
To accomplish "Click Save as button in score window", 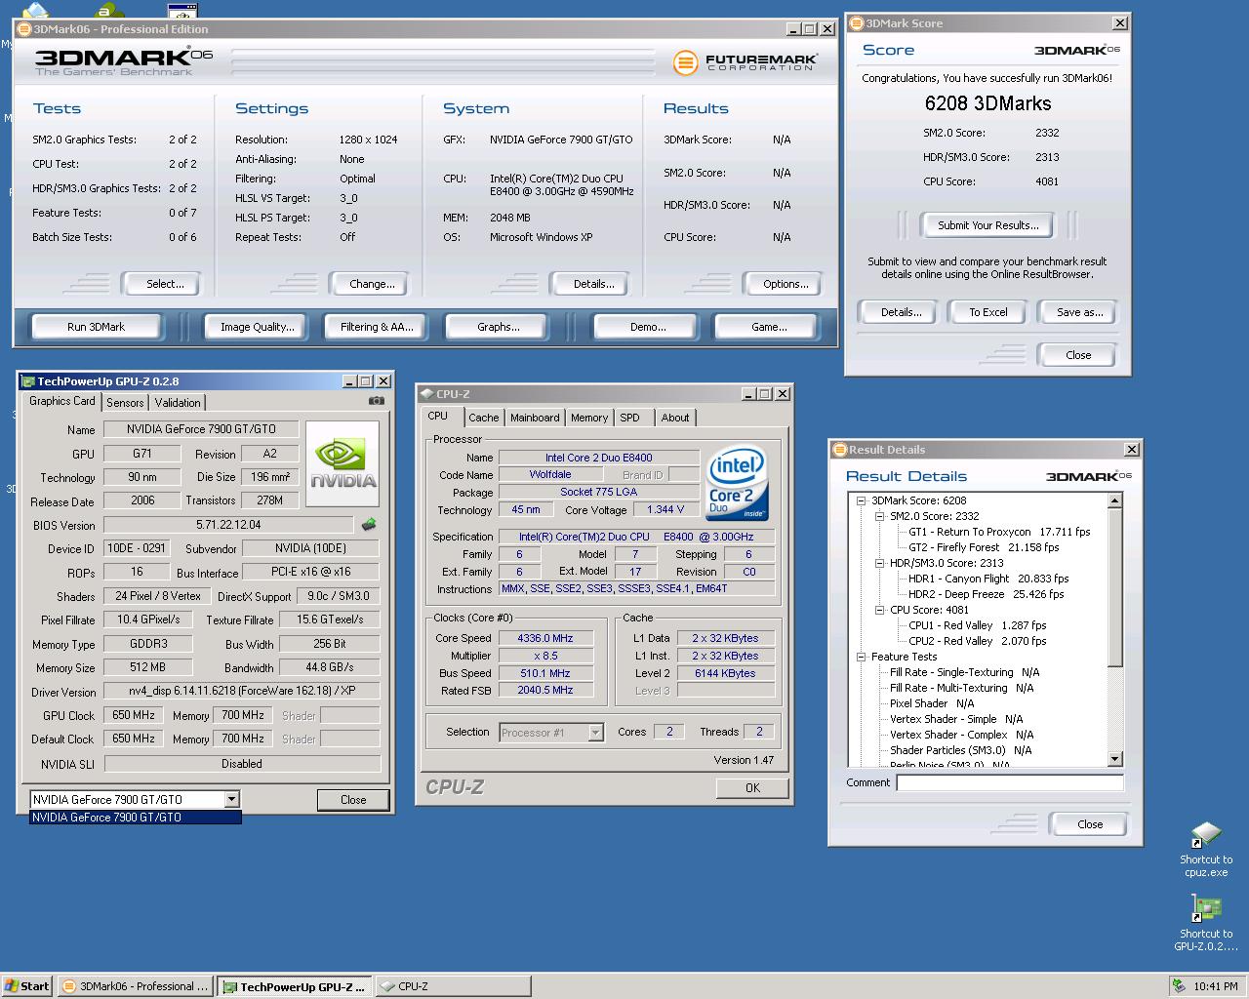I will [x=1079, y=312].
